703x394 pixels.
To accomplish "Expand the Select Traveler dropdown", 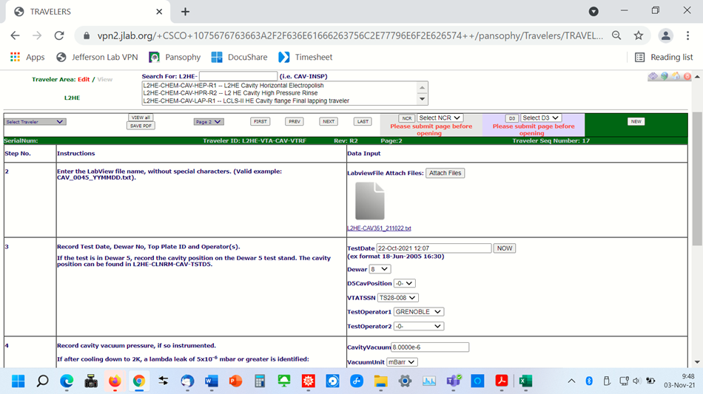I will click(36, 122).
